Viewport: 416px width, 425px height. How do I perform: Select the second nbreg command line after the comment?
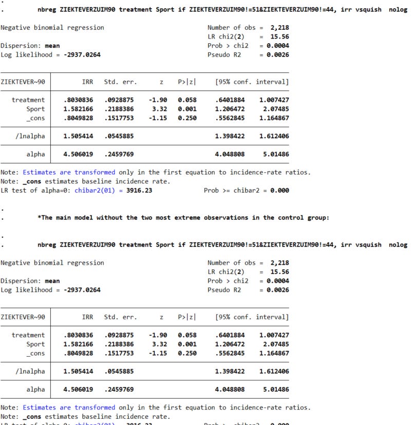(222, 245)
